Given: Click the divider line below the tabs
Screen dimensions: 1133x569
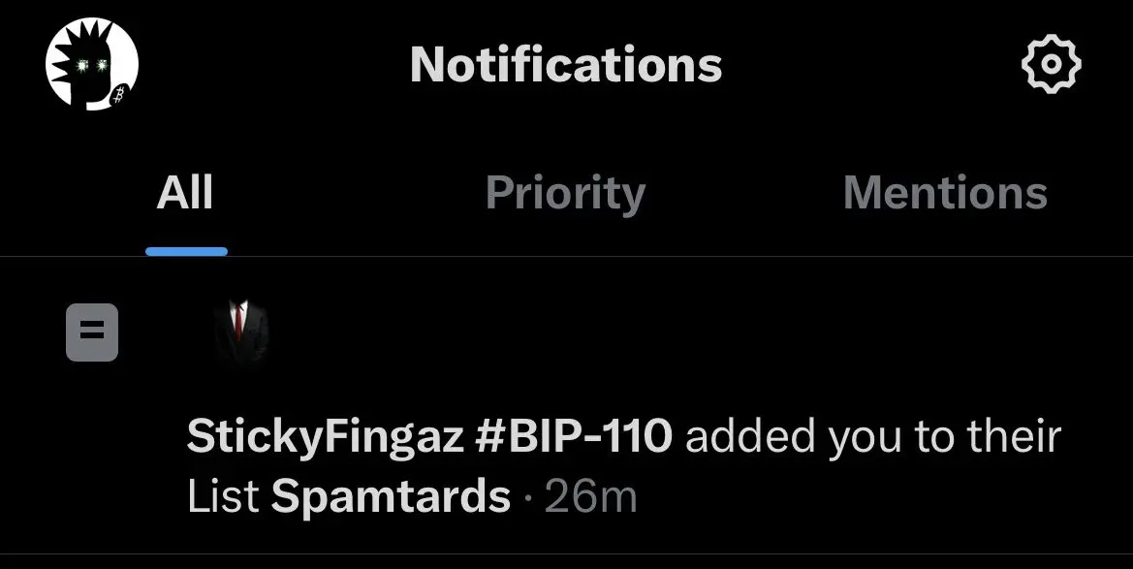Looking at the screenshot, I should 566,257.
